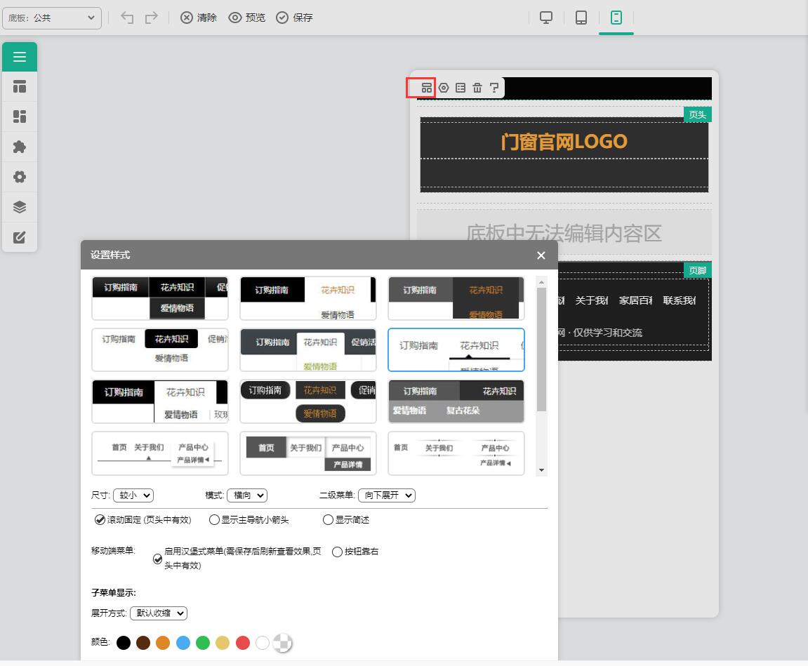The image size is (808, 666).
Task: Toggle 滚动固定 checkbox
Action: click(x=100, y=520)
